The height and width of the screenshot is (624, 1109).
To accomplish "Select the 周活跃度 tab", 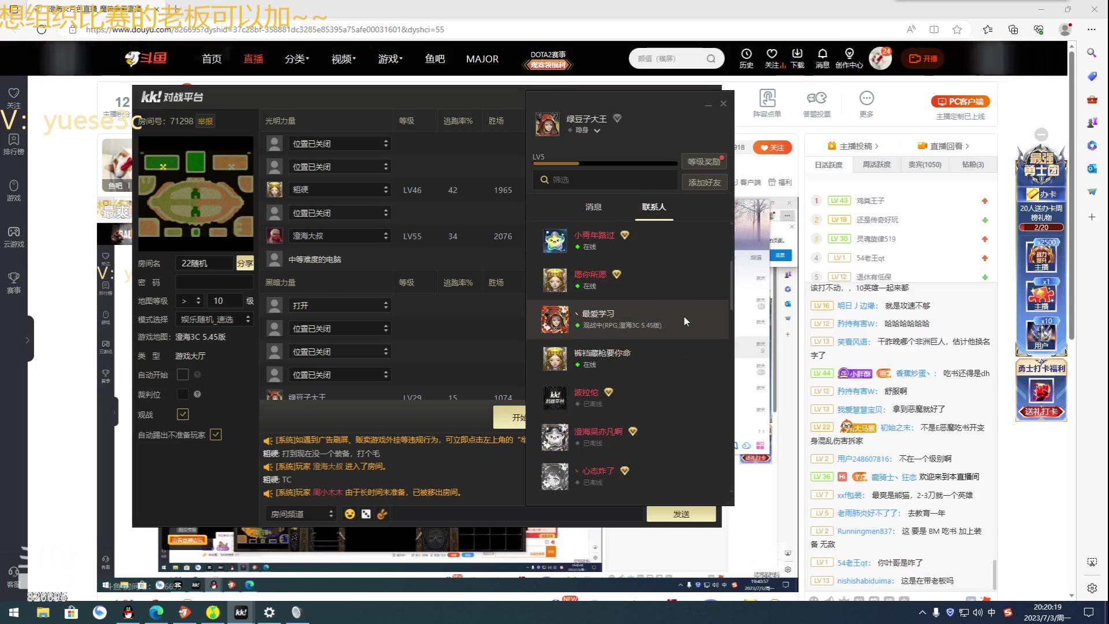I will (876, 165).
